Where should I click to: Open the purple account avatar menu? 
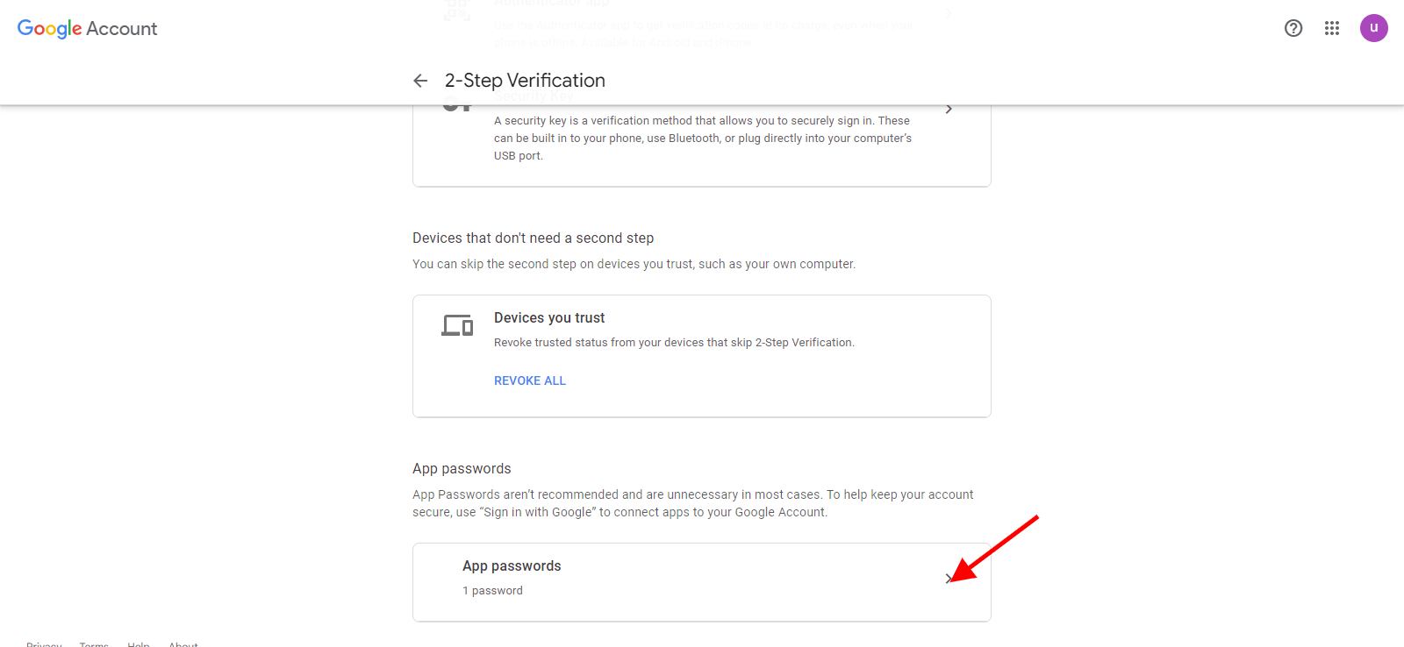coord(1373,28)
